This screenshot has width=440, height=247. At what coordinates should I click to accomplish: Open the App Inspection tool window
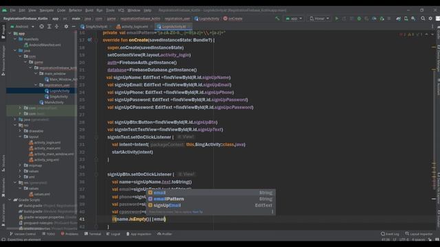[x=138, y=234]
